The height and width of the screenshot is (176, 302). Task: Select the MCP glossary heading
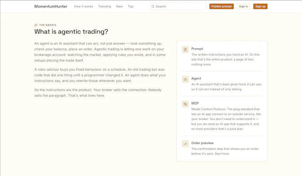(x=195, y=103)
